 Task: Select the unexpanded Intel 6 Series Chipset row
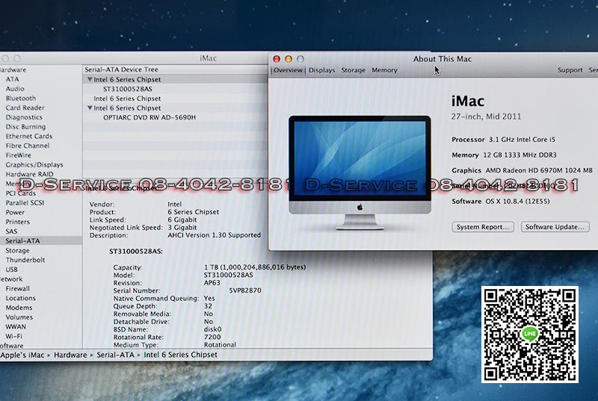127,99
